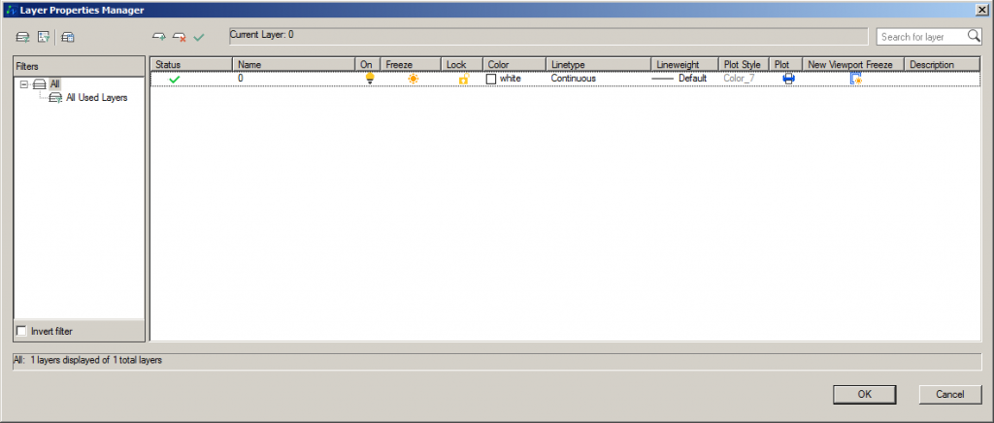
Task: Dismiss the dialog with Cancel
Action: 950,394
